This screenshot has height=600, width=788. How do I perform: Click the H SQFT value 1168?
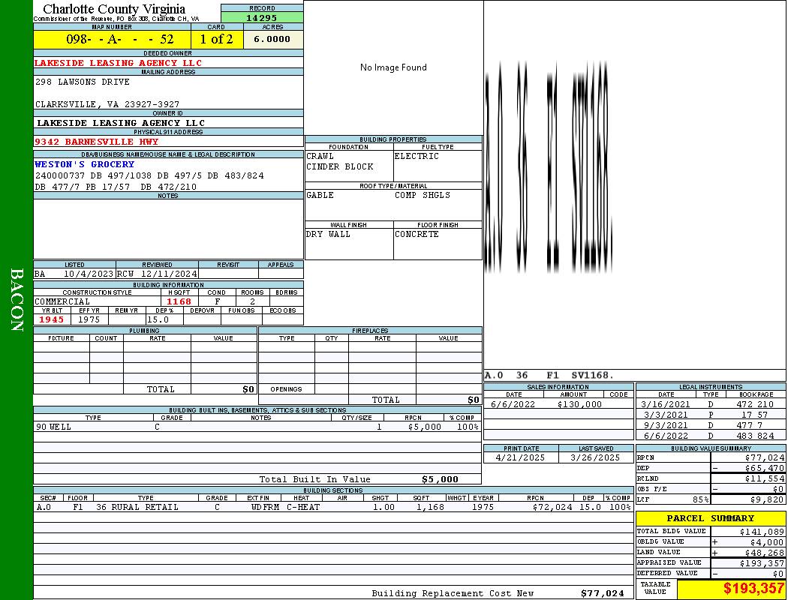pyautogui.click(x=179, y=301)
